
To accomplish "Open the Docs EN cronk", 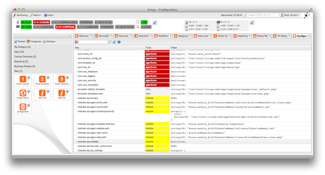I will [x=42, y=93].
